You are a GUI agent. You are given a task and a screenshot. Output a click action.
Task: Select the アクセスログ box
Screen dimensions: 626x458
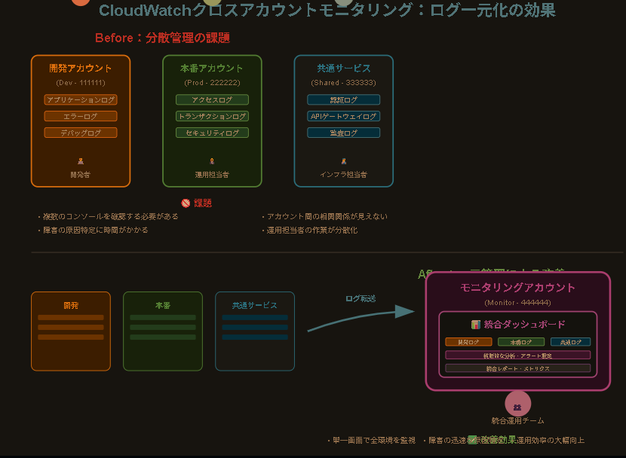click(x=212, y=99)
